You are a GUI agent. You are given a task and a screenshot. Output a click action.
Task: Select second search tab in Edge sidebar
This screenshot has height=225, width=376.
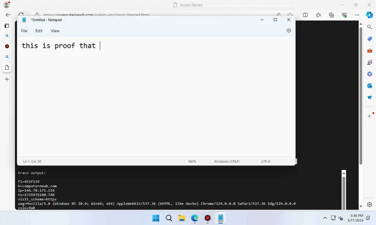pos(7,57)
